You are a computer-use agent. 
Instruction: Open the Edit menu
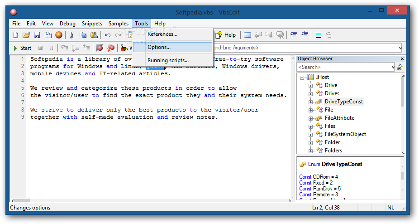coord(31,24)
